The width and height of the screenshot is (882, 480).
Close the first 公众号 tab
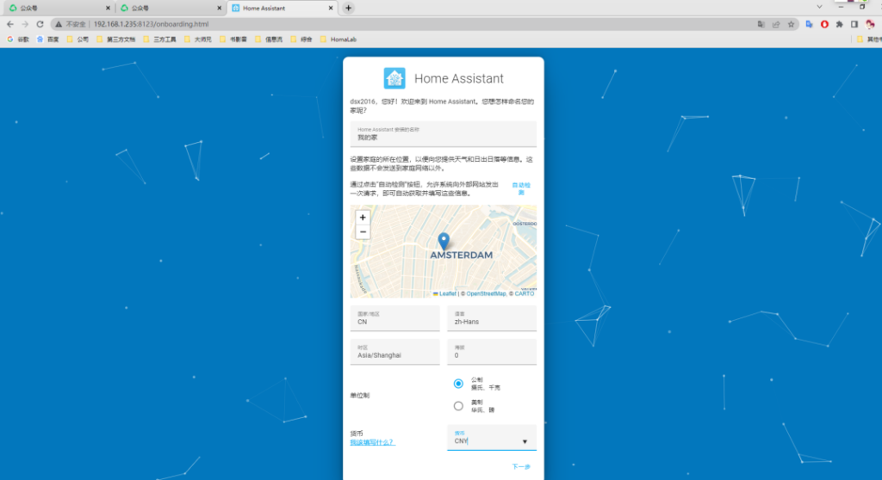click(108, 8)
